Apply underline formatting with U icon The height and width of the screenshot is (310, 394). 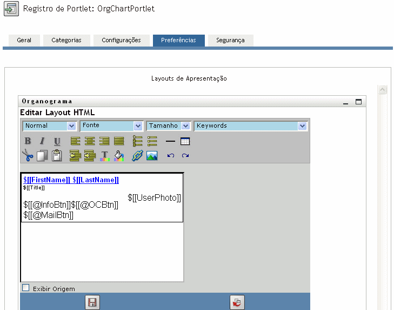pos(57,141)
